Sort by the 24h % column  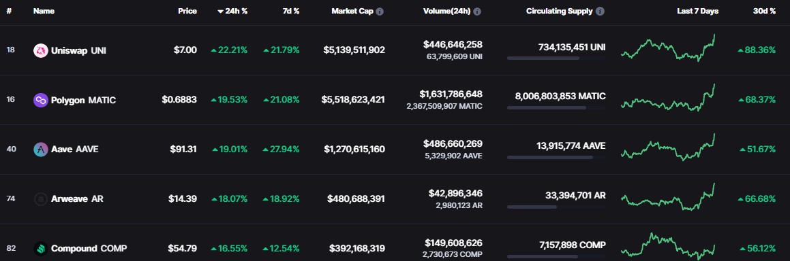232,11
